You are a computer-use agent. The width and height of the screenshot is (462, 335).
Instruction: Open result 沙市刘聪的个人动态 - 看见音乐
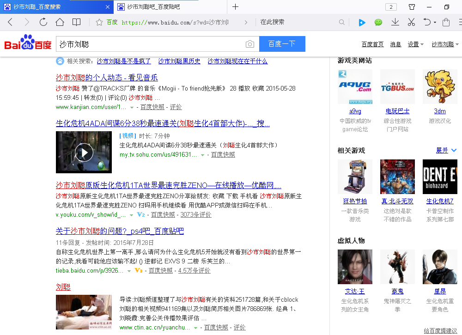point(107,78)
